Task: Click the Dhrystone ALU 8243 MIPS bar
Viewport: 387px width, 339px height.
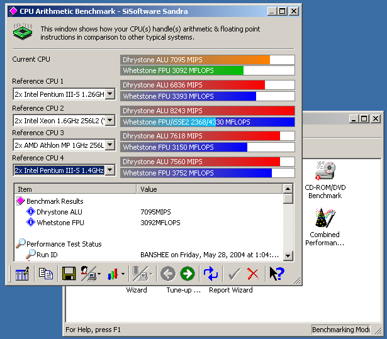Action: (x=207, y=111)
